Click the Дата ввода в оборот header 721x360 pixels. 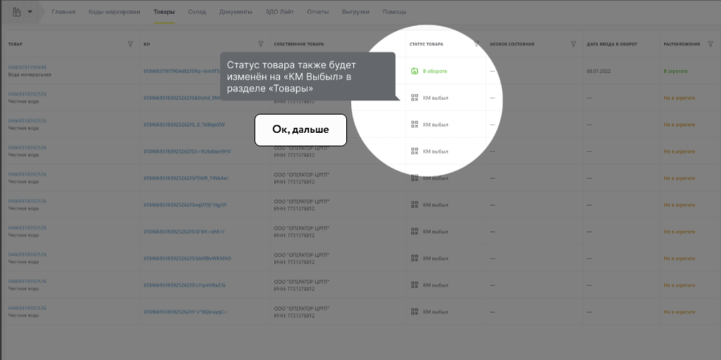tap(612, 44)
